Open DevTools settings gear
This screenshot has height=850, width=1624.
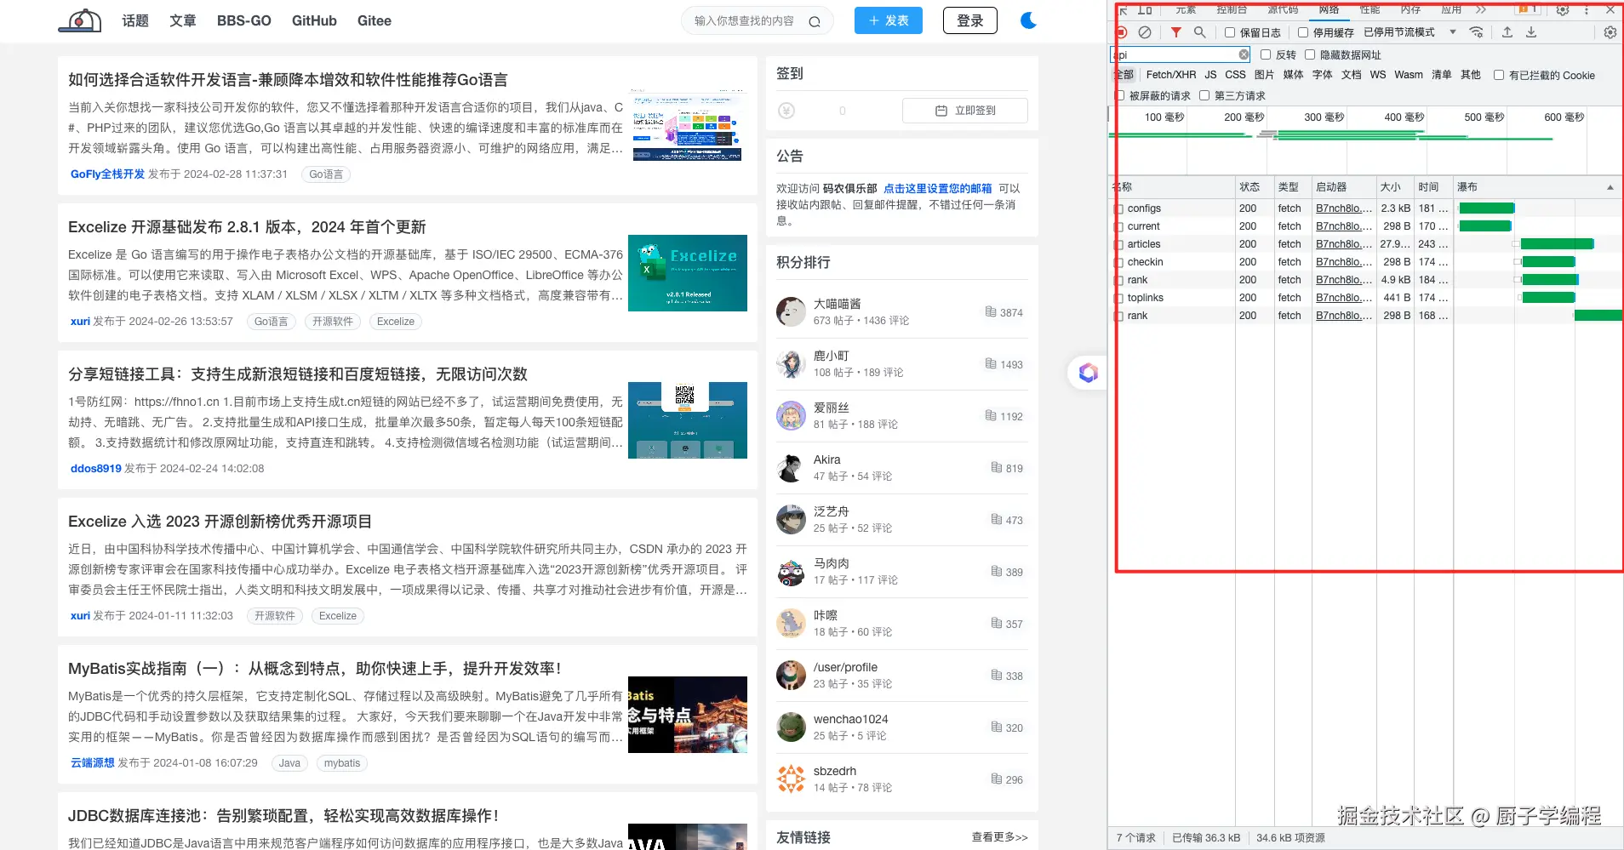1563,10
